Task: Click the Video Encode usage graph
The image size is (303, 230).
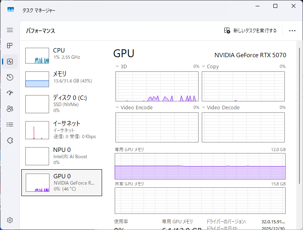Action: coord(157,127)
